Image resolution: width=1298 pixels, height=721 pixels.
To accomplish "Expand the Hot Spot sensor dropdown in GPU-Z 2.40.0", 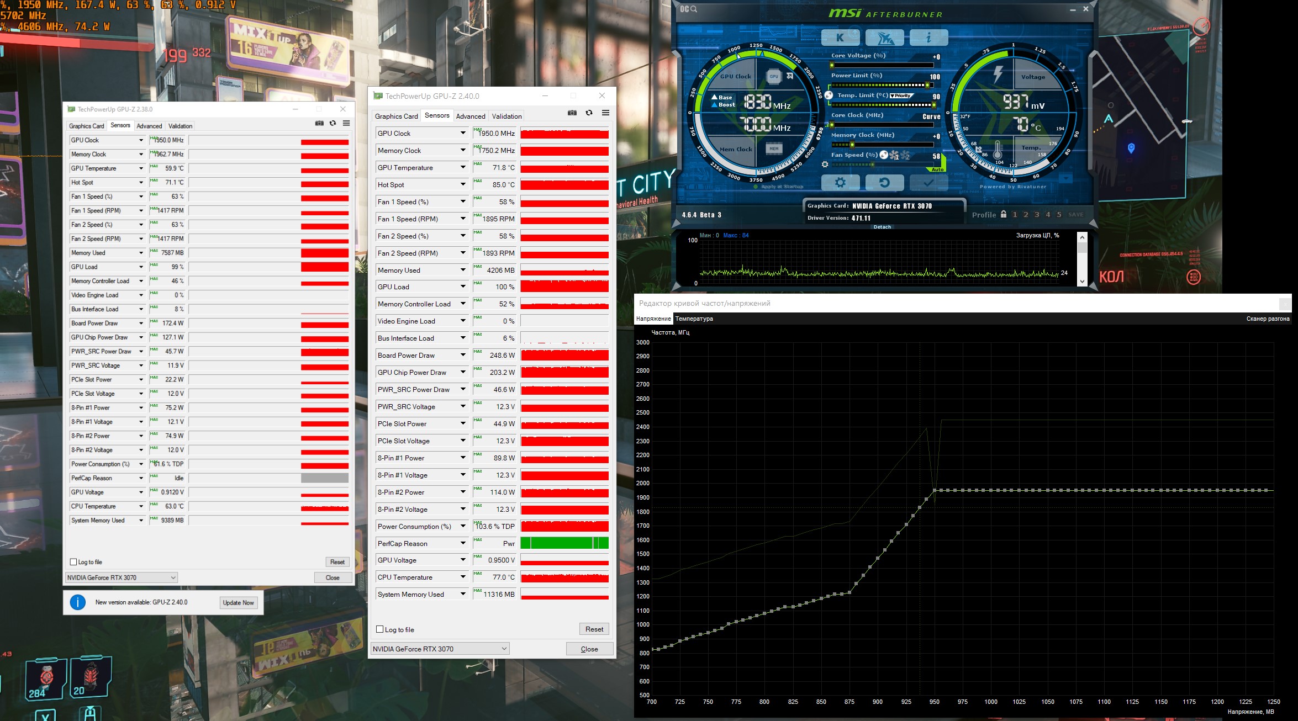I will point(463,184).
